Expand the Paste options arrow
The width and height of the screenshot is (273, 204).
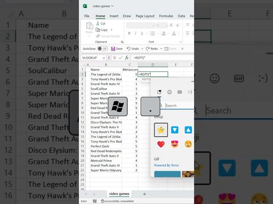click(x=89, y=36)
